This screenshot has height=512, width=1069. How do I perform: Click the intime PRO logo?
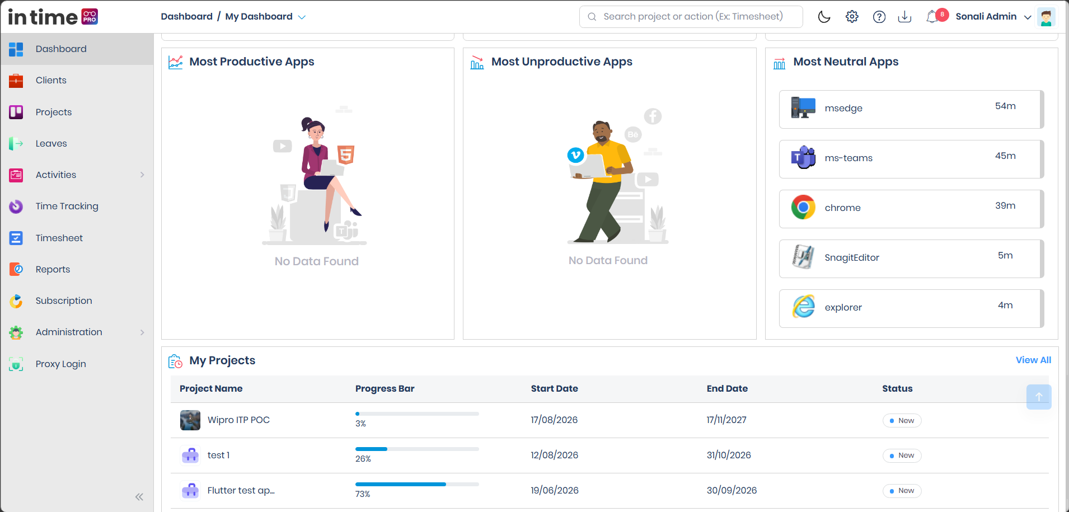[53, 17]
